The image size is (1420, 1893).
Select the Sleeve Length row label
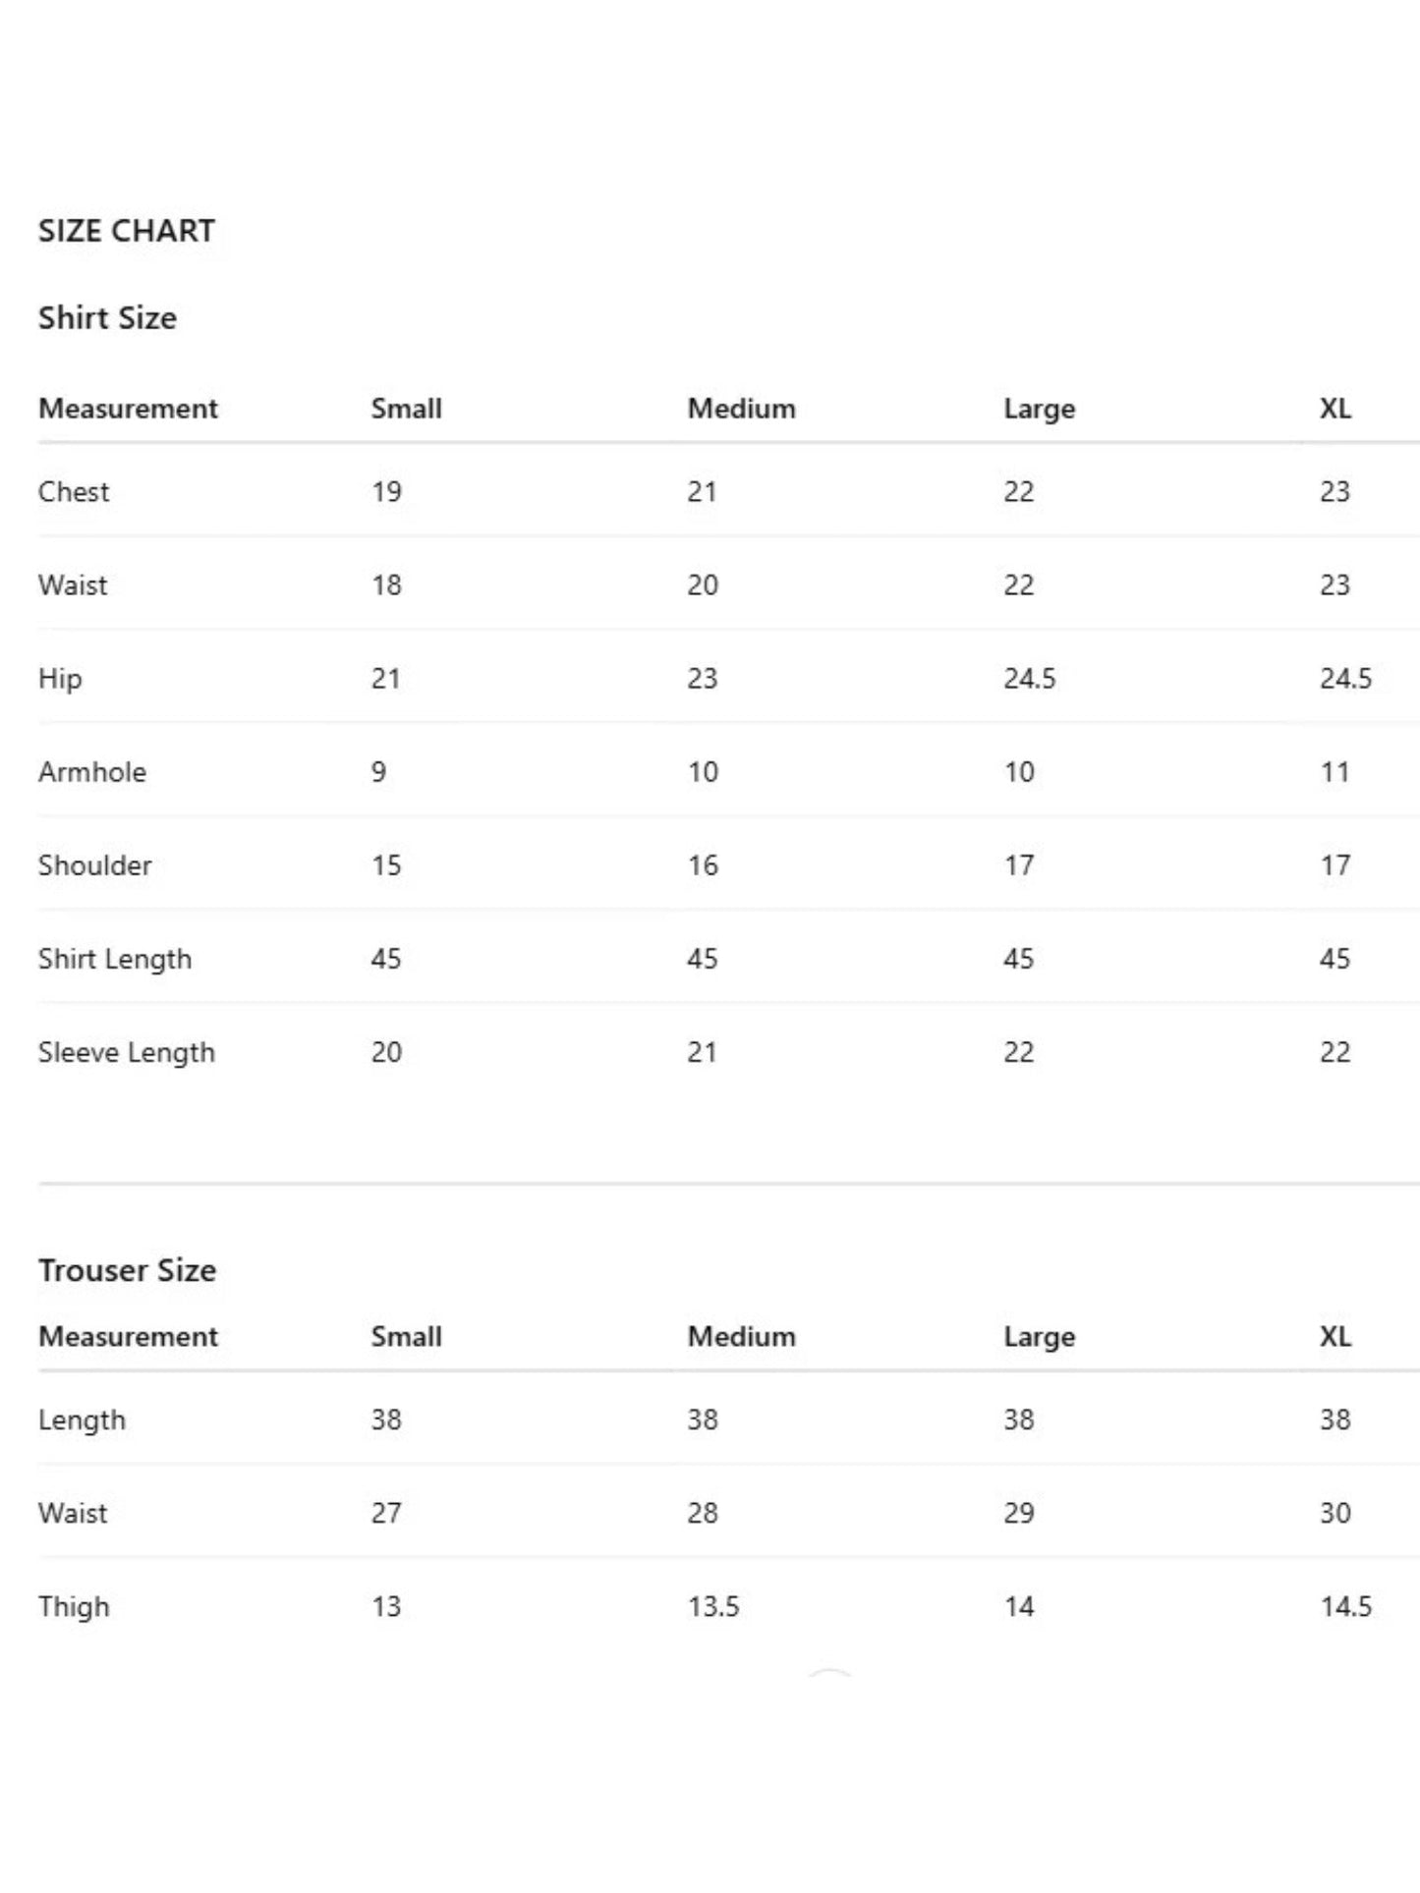[127, 1052]
